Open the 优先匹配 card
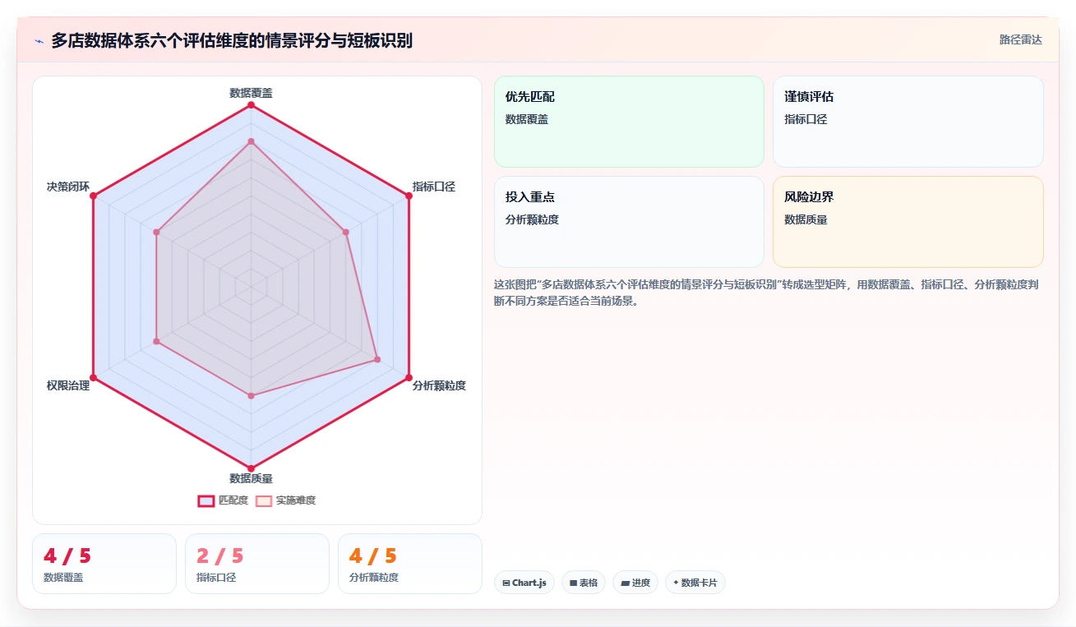This screenshot has width=1076, height=627. pos(629,122)
